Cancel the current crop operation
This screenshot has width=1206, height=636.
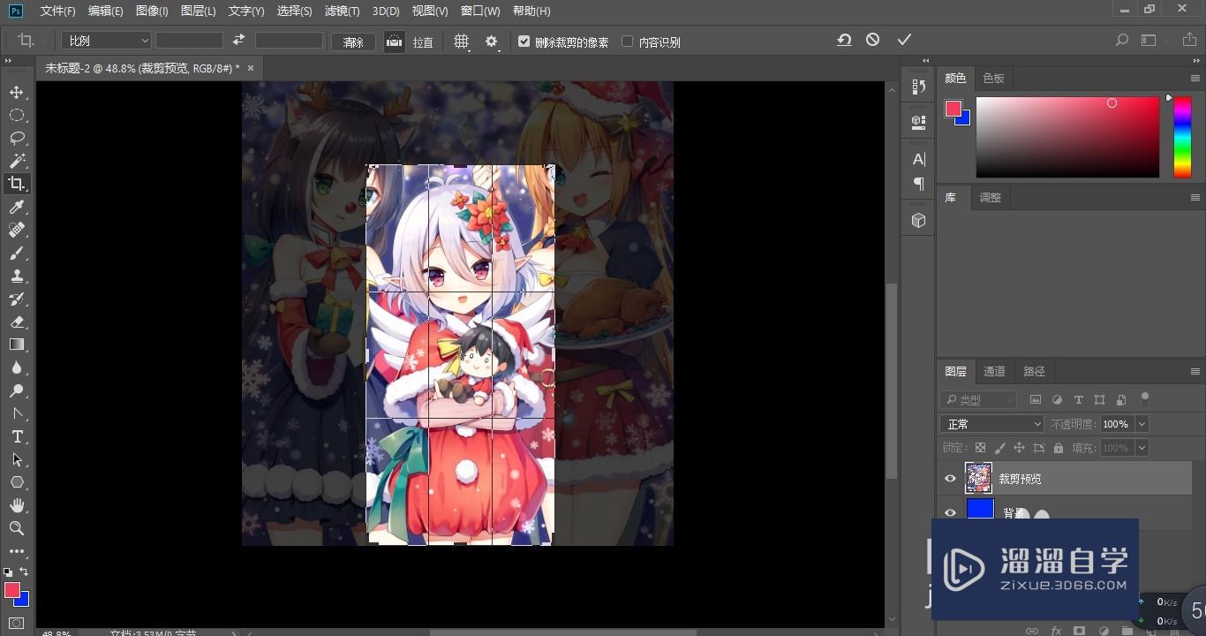[x=872, y=40]
